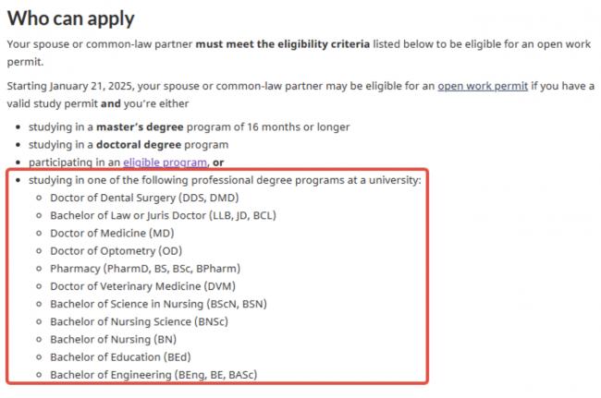
Task: Select 'Bachelor of Nursing (BN)' list item
Action: click(x=114, y=340)
